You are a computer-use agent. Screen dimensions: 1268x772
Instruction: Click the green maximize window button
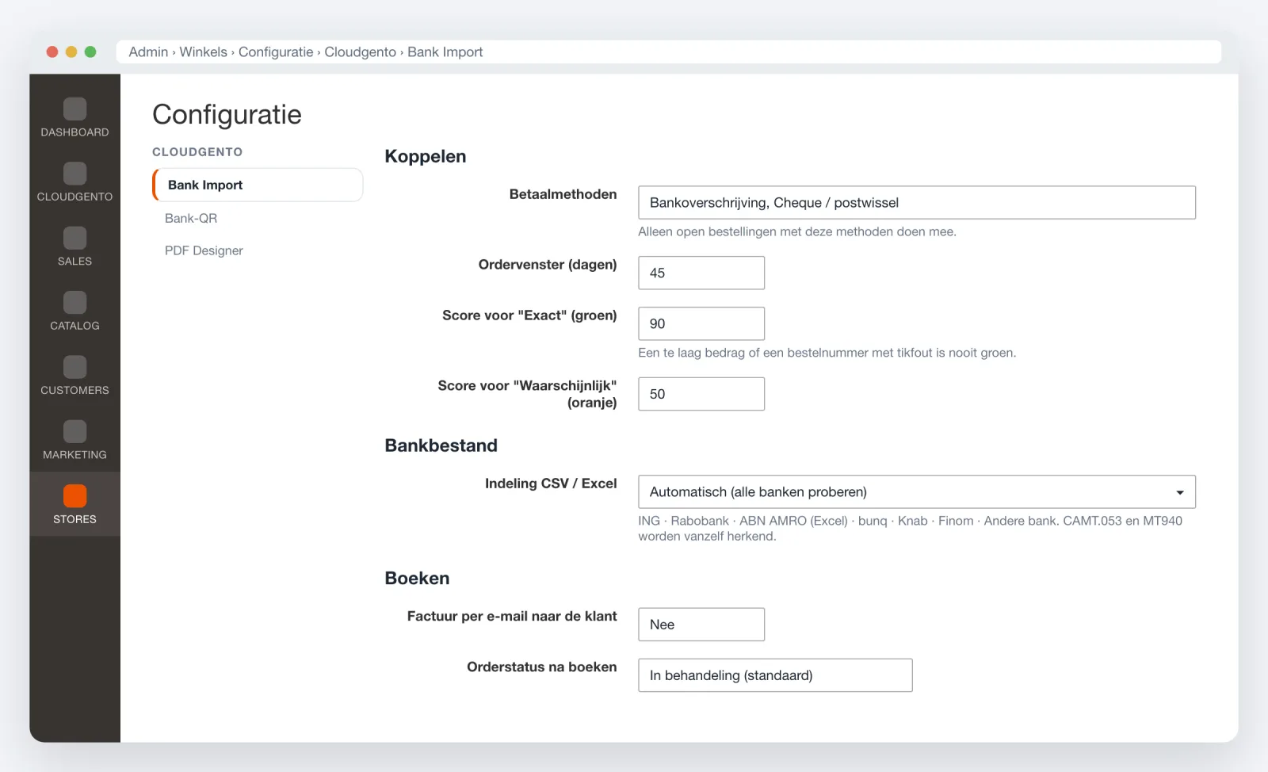[x=90, y=52]
